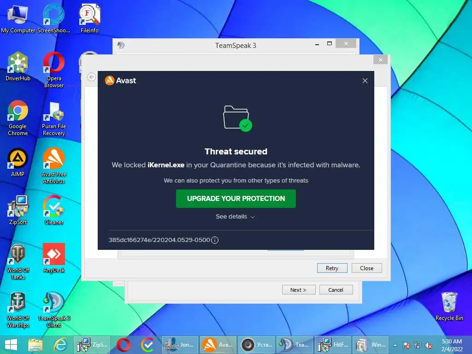
Task: Open the FileInfo desktop shortcut
Action: pos(89,18)
